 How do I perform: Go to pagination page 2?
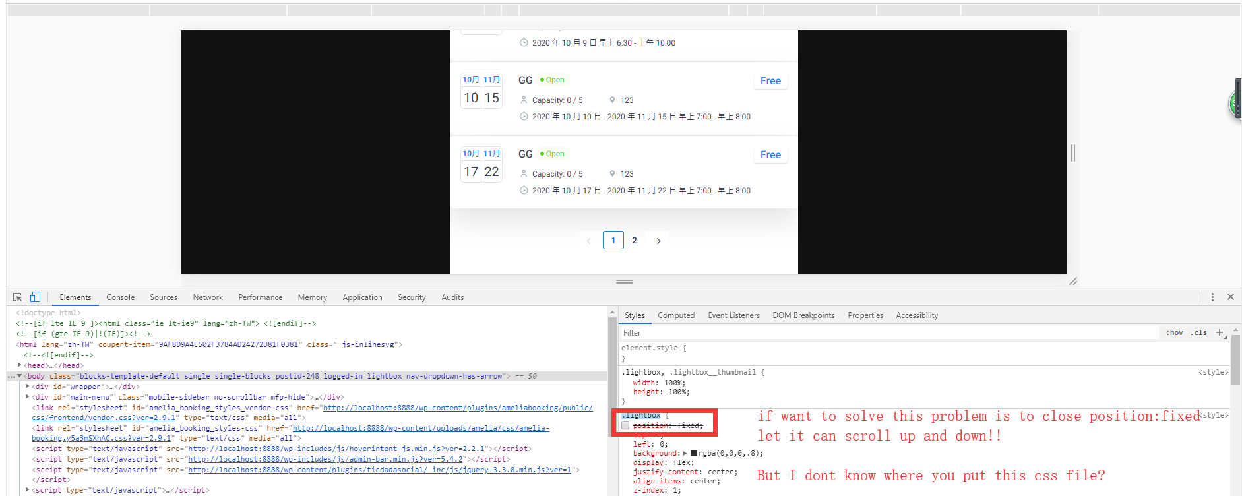click(x=635, y=241)
